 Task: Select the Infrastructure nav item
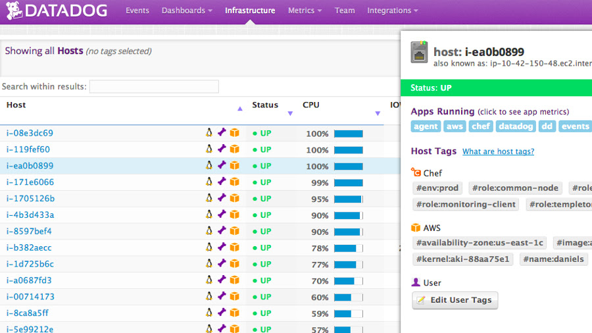point(250,11)
